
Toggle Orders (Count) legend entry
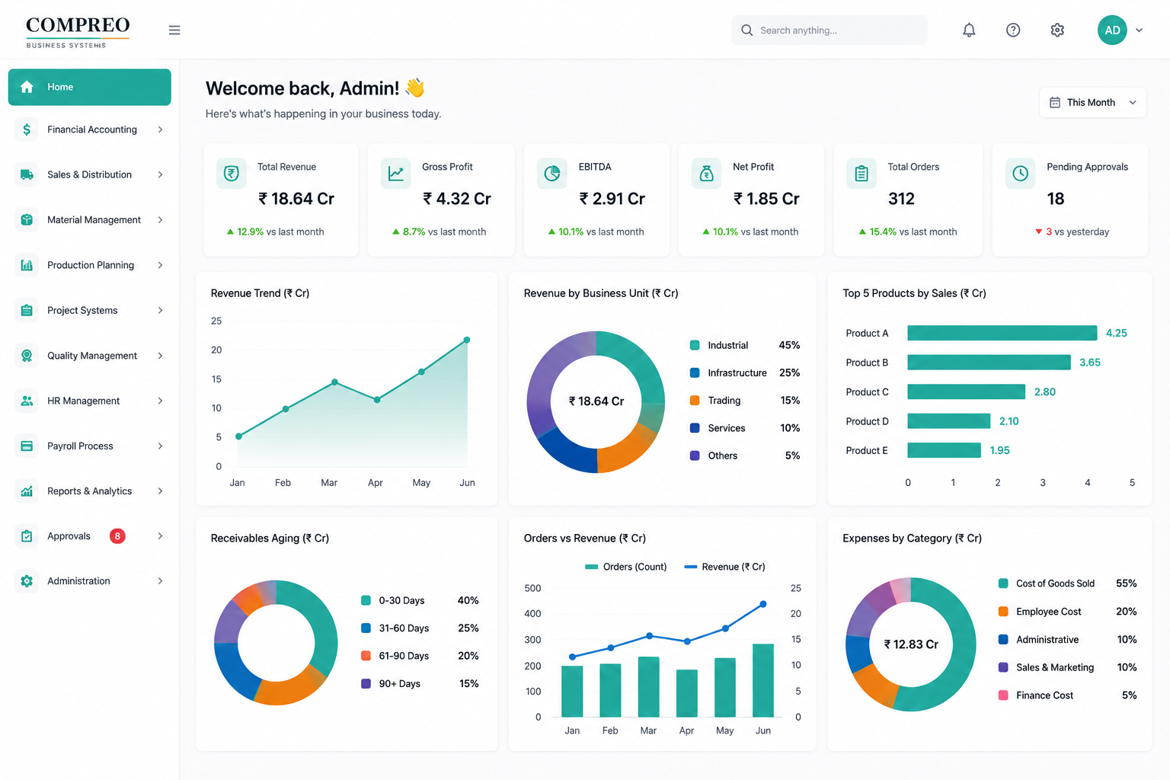[625, 567]
